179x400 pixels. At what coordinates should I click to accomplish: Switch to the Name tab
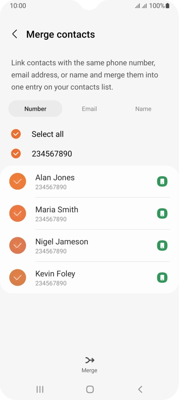point(143,109)
